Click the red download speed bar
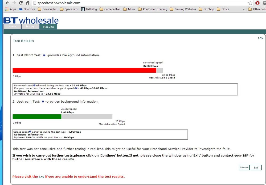 84,70
